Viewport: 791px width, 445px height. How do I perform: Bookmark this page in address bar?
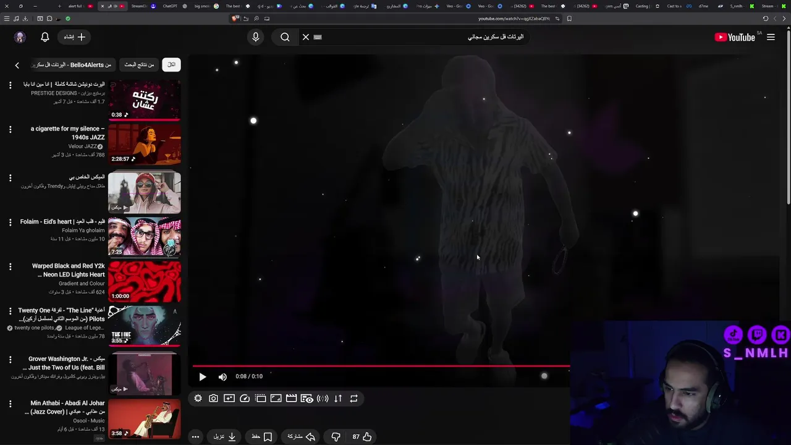(569, 19)
